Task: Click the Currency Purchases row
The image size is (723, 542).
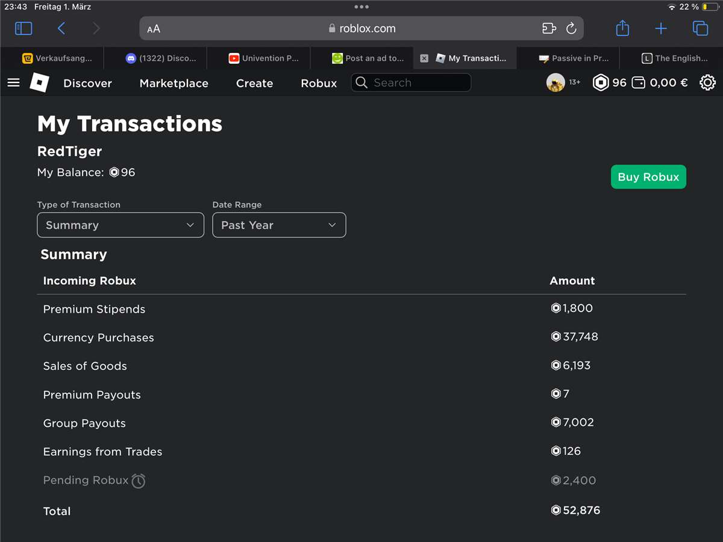Action: (361, 337)
